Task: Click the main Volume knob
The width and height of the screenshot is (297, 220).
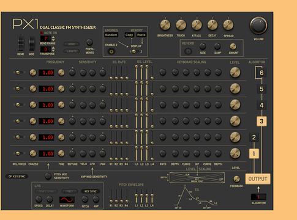Action: (258, 26)
